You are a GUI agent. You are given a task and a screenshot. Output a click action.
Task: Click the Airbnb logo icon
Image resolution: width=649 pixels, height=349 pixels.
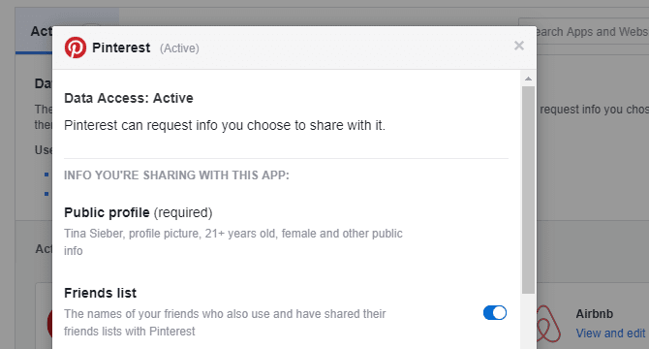point(548,324)
